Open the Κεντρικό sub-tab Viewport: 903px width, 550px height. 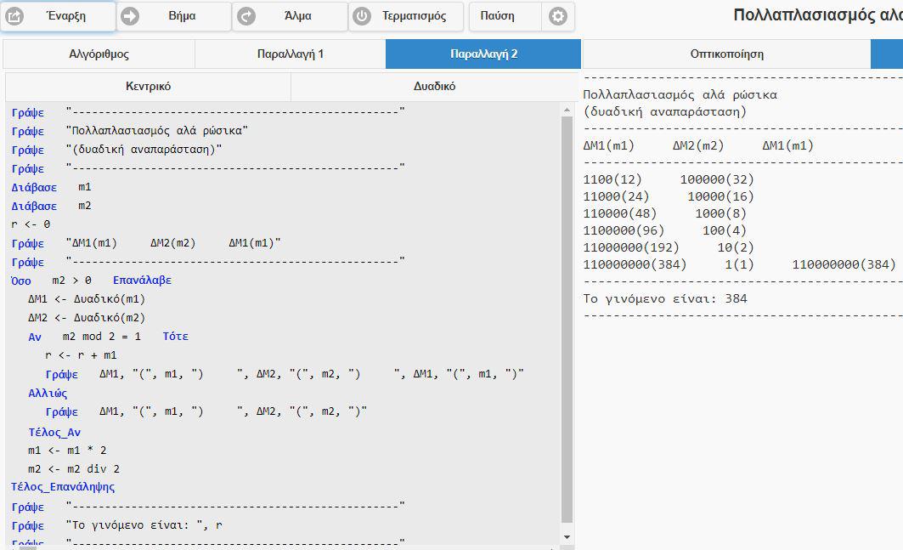click(x=148, y=87)
